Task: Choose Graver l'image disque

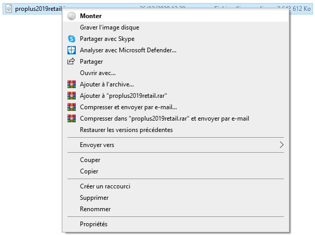Action: click(109, 27)
